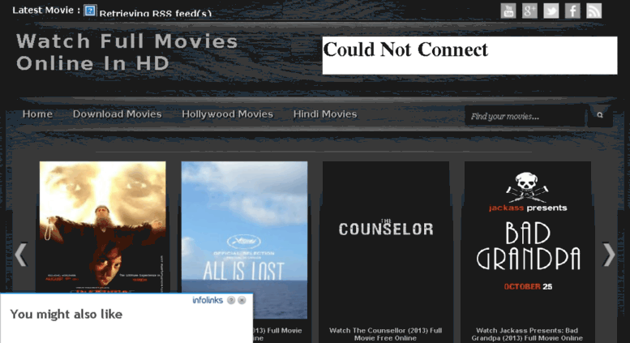Open Hollywood Movies menu item
The image size is (630, 343).
pos(227,114)
